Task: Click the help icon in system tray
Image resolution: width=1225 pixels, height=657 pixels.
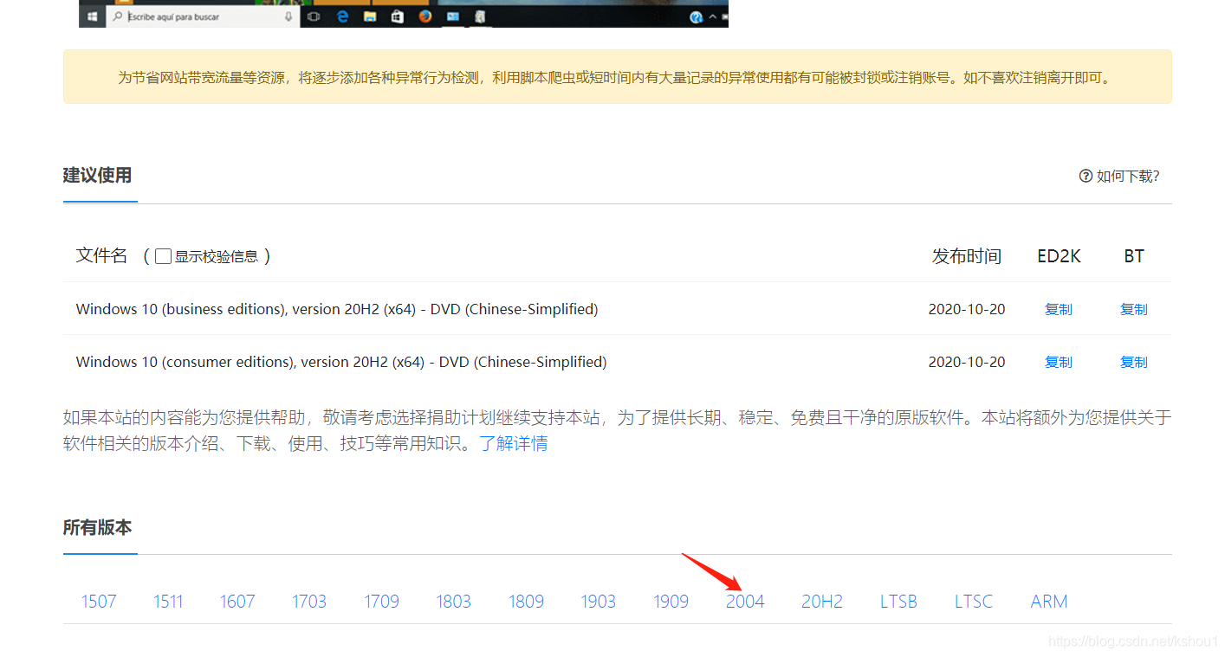Action: click(696, 17)
